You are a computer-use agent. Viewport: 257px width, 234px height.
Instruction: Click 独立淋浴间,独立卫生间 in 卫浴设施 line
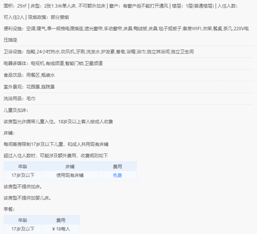pos(170,52)
